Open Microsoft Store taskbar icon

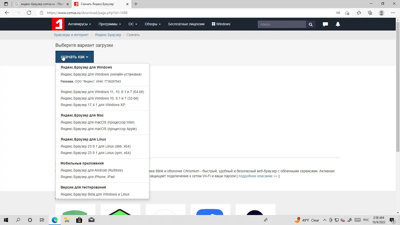tap(79, 220)
